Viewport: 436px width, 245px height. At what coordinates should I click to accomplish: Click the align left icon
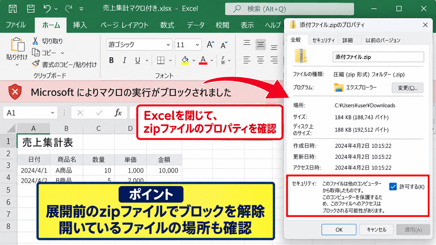click(x=247, y=60)
